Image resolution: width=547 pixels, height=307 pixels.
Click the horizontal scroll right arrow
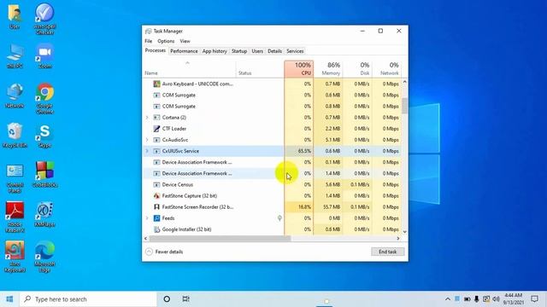tap(398, 239)
